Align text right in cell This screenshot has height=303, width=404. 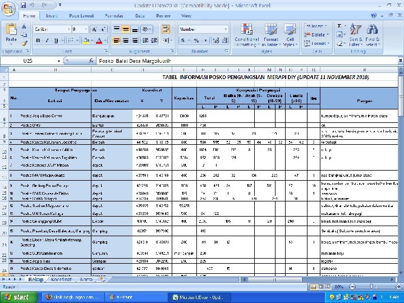tap(135, 40)
